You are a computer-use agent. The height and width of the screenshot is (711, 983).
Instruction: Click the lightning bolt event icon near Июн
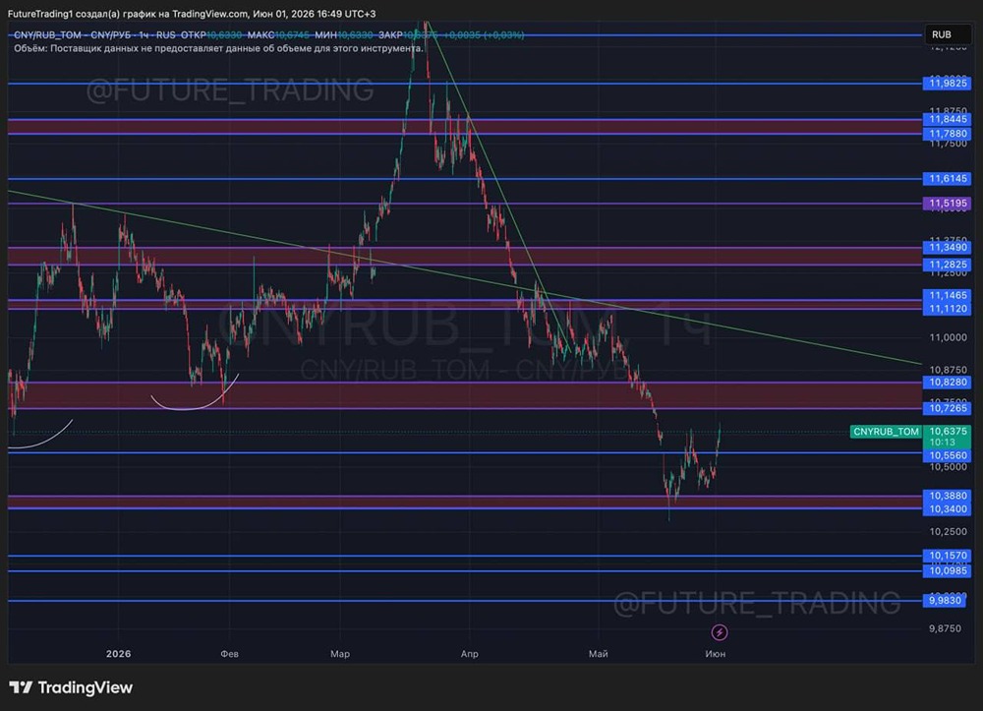click(x=720, y=632)
